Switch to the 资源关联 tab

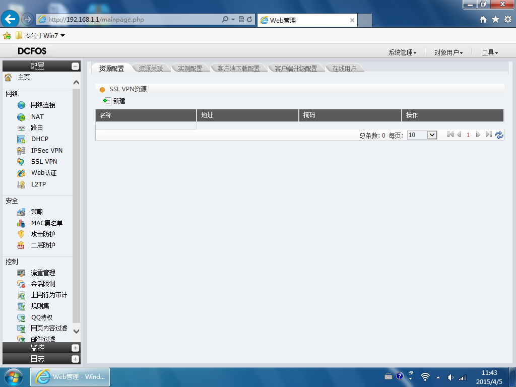pyautogui.click(x=151, y=69)
